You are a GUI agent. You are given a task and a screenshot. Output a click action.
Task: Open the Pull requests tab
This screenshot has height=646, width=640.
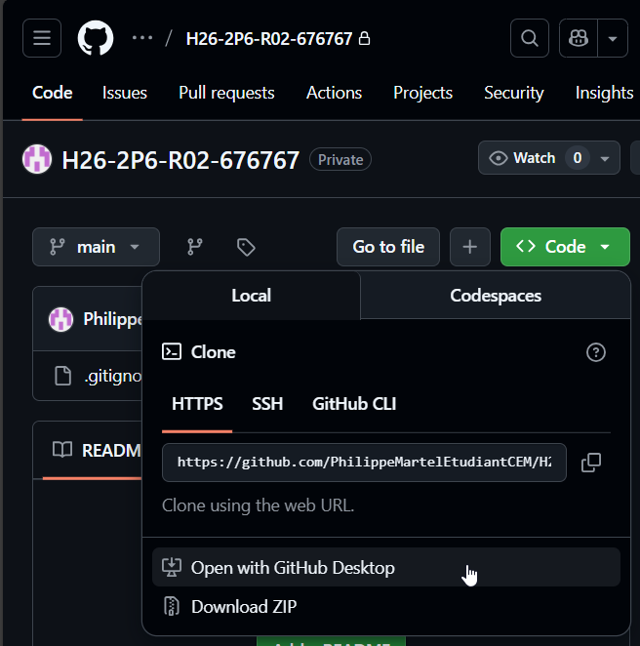coord(226,93)
